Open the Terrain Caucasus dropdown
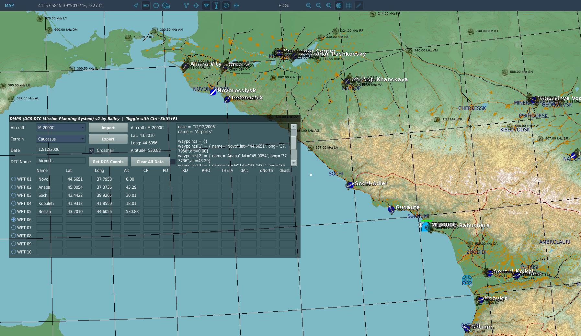 [x=61, y=139]
